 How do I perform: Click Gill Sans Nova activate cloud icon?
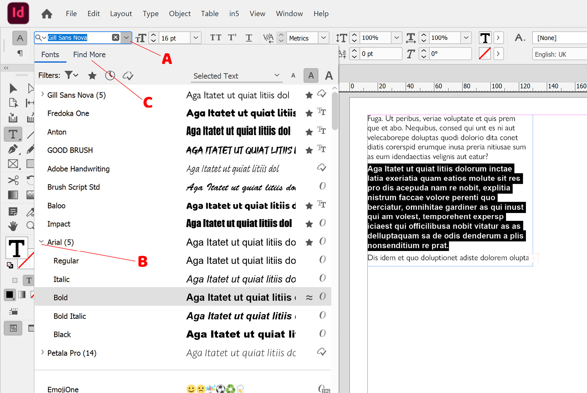point(322,94)
